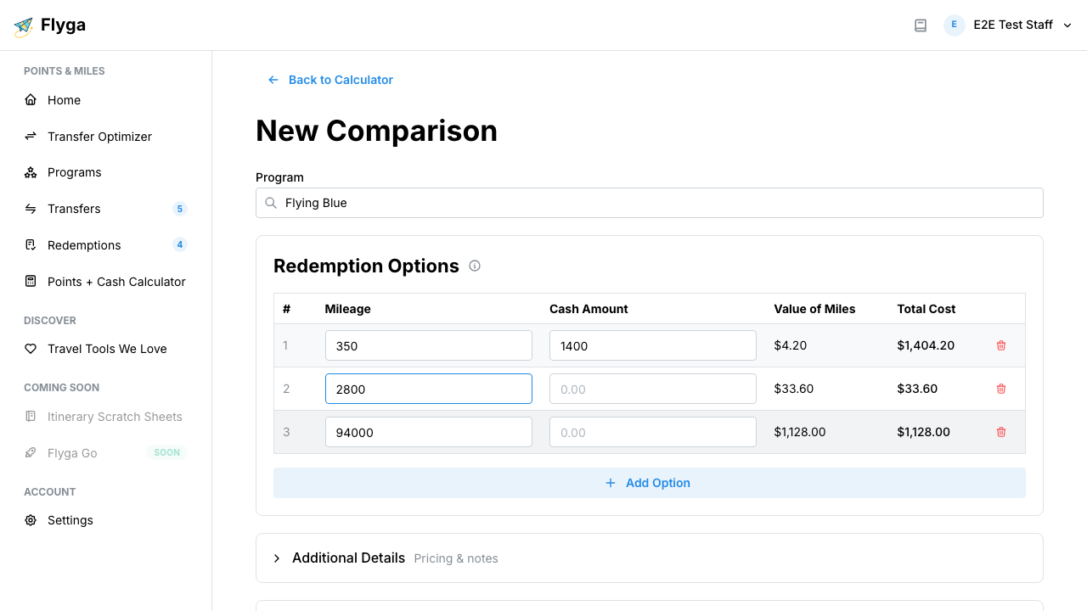The height and width of the screenshot is (611, 1087).
Task: Click the plus icon on Add Option
Action: pyautogui.click(x=610, y=483)
